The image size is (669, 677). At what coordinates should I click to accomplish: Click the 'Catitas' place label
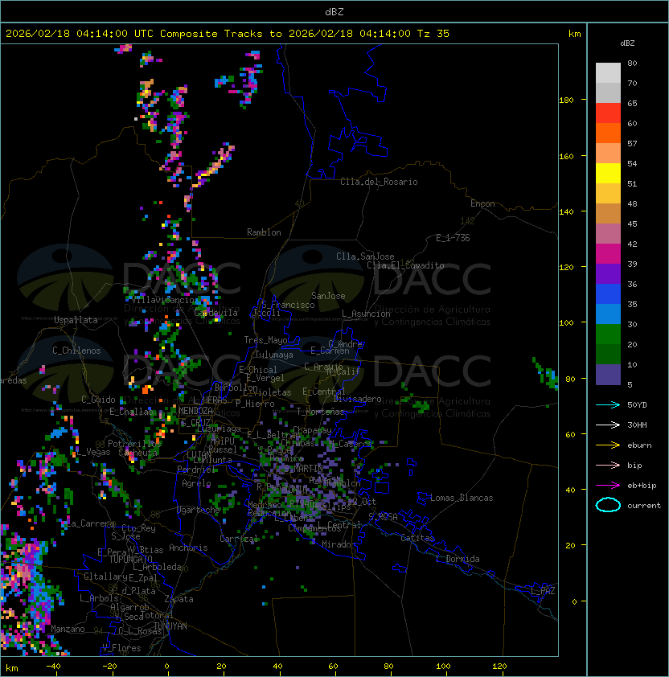[x=417, y=539]
